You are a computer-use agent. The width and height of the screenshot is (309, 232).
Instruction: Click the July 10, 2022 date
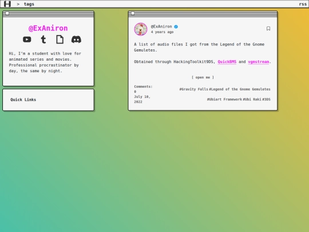142,99
